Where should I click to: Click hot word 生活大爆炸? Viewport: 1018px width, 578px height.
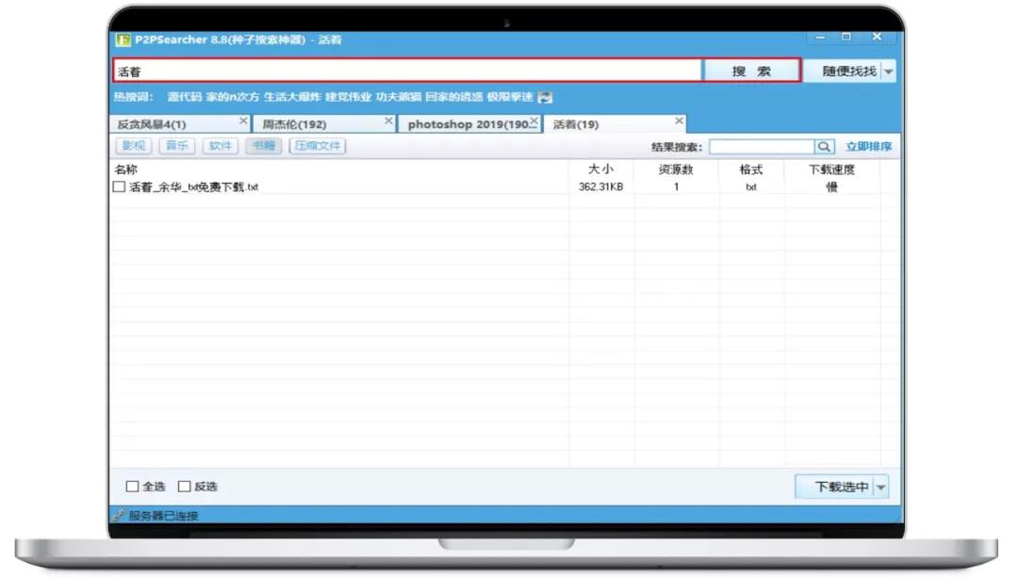tap(292, 97)
